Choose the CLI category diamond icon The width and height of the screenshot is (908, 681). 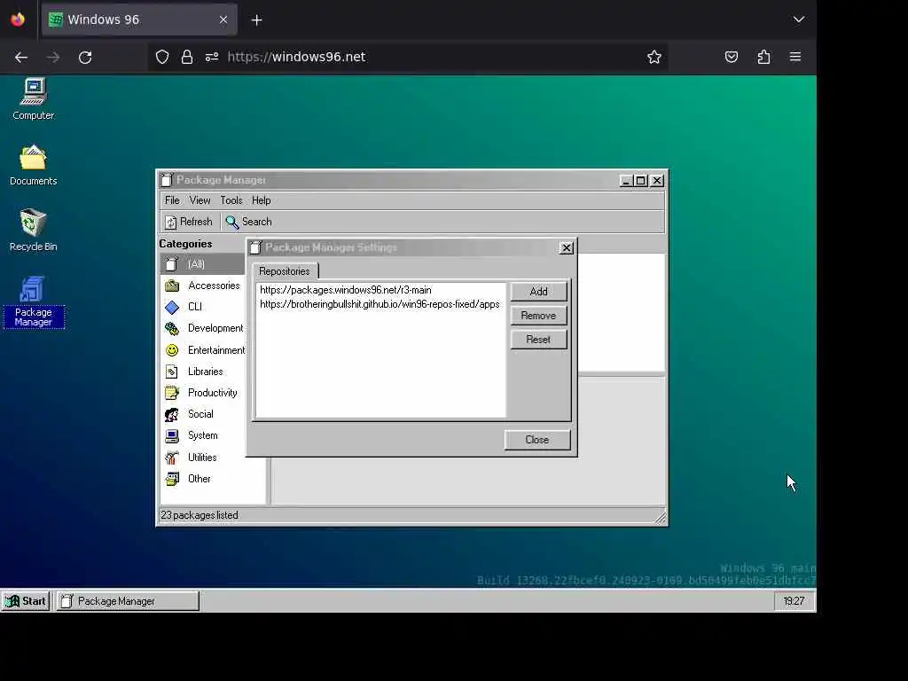tap(172, 307)
